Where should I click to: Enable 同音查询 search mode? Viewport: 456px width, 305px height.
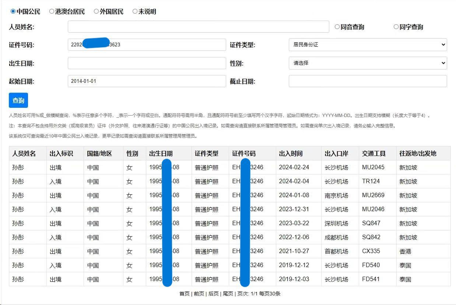click(337, 27)
